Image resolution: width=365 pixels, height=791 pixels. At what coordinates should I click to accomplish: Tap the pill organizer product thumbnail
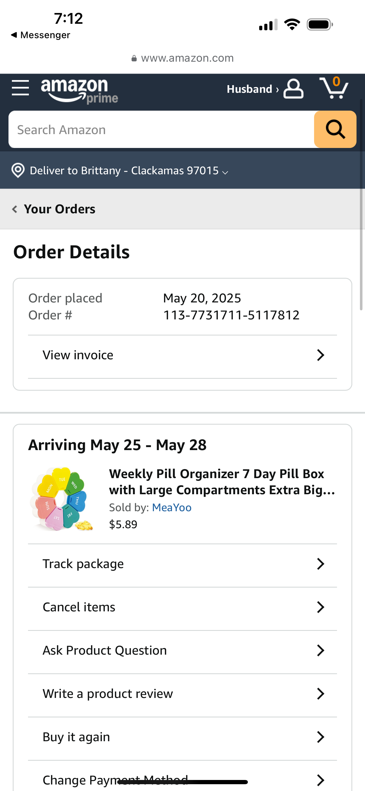(62, 499)
